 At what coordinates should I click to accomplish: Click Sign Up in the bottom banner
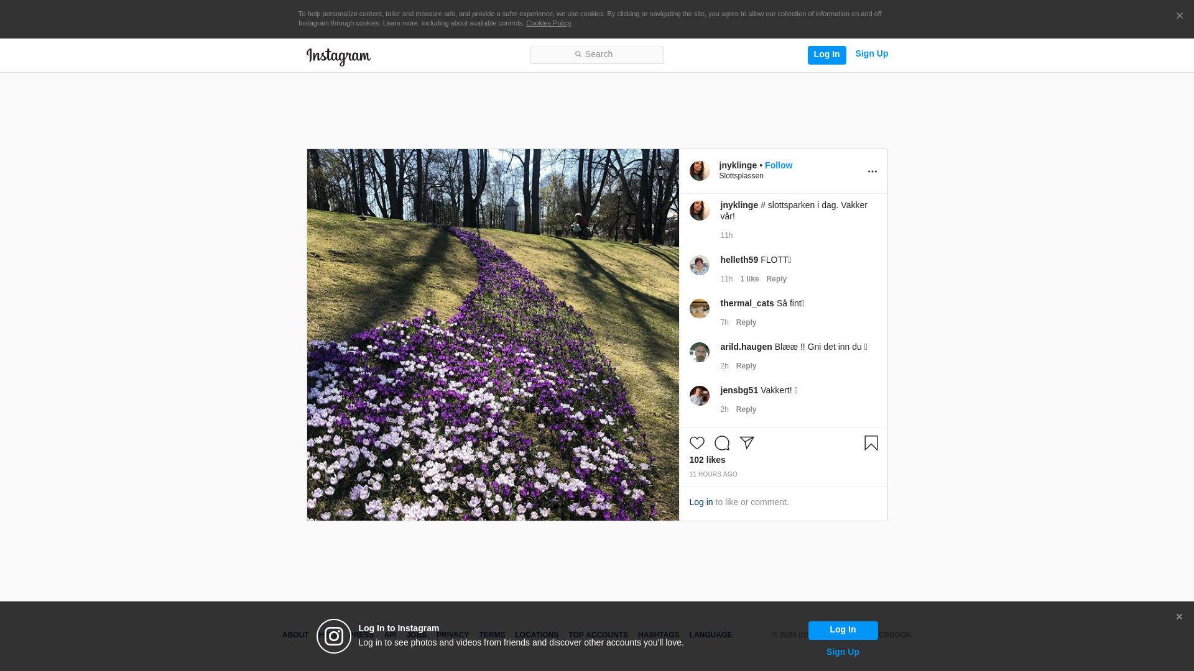tap(843, 652)
